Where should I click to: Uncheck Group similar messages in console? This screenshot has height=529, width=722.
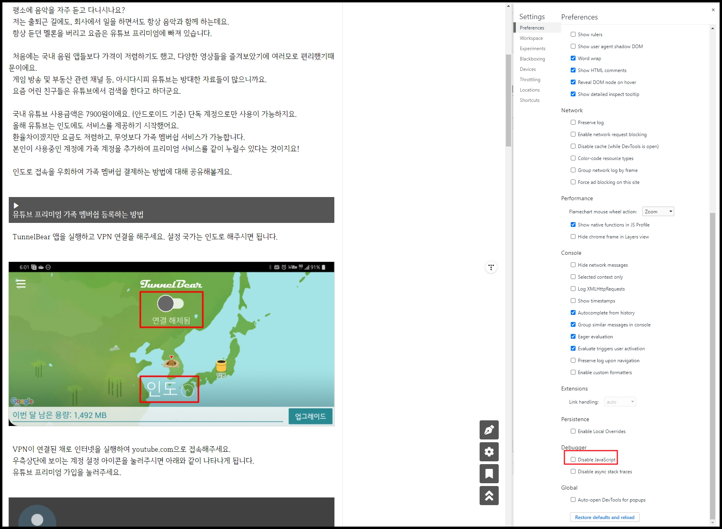click(573, 324)
